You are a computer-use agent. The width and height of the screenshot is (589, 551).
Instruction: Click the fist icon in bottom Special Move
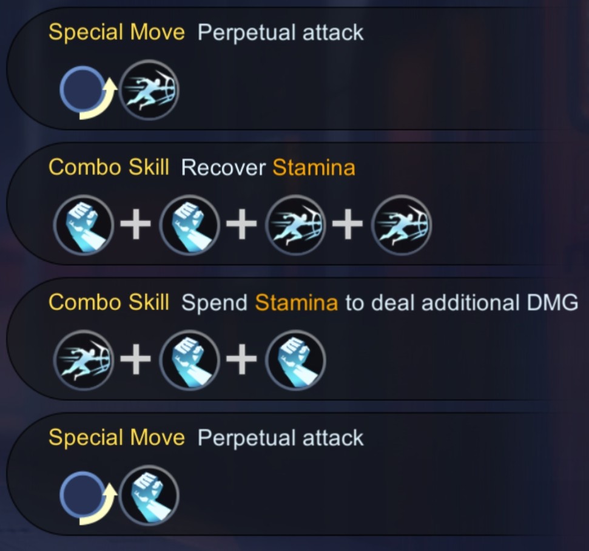click(149, 495)
